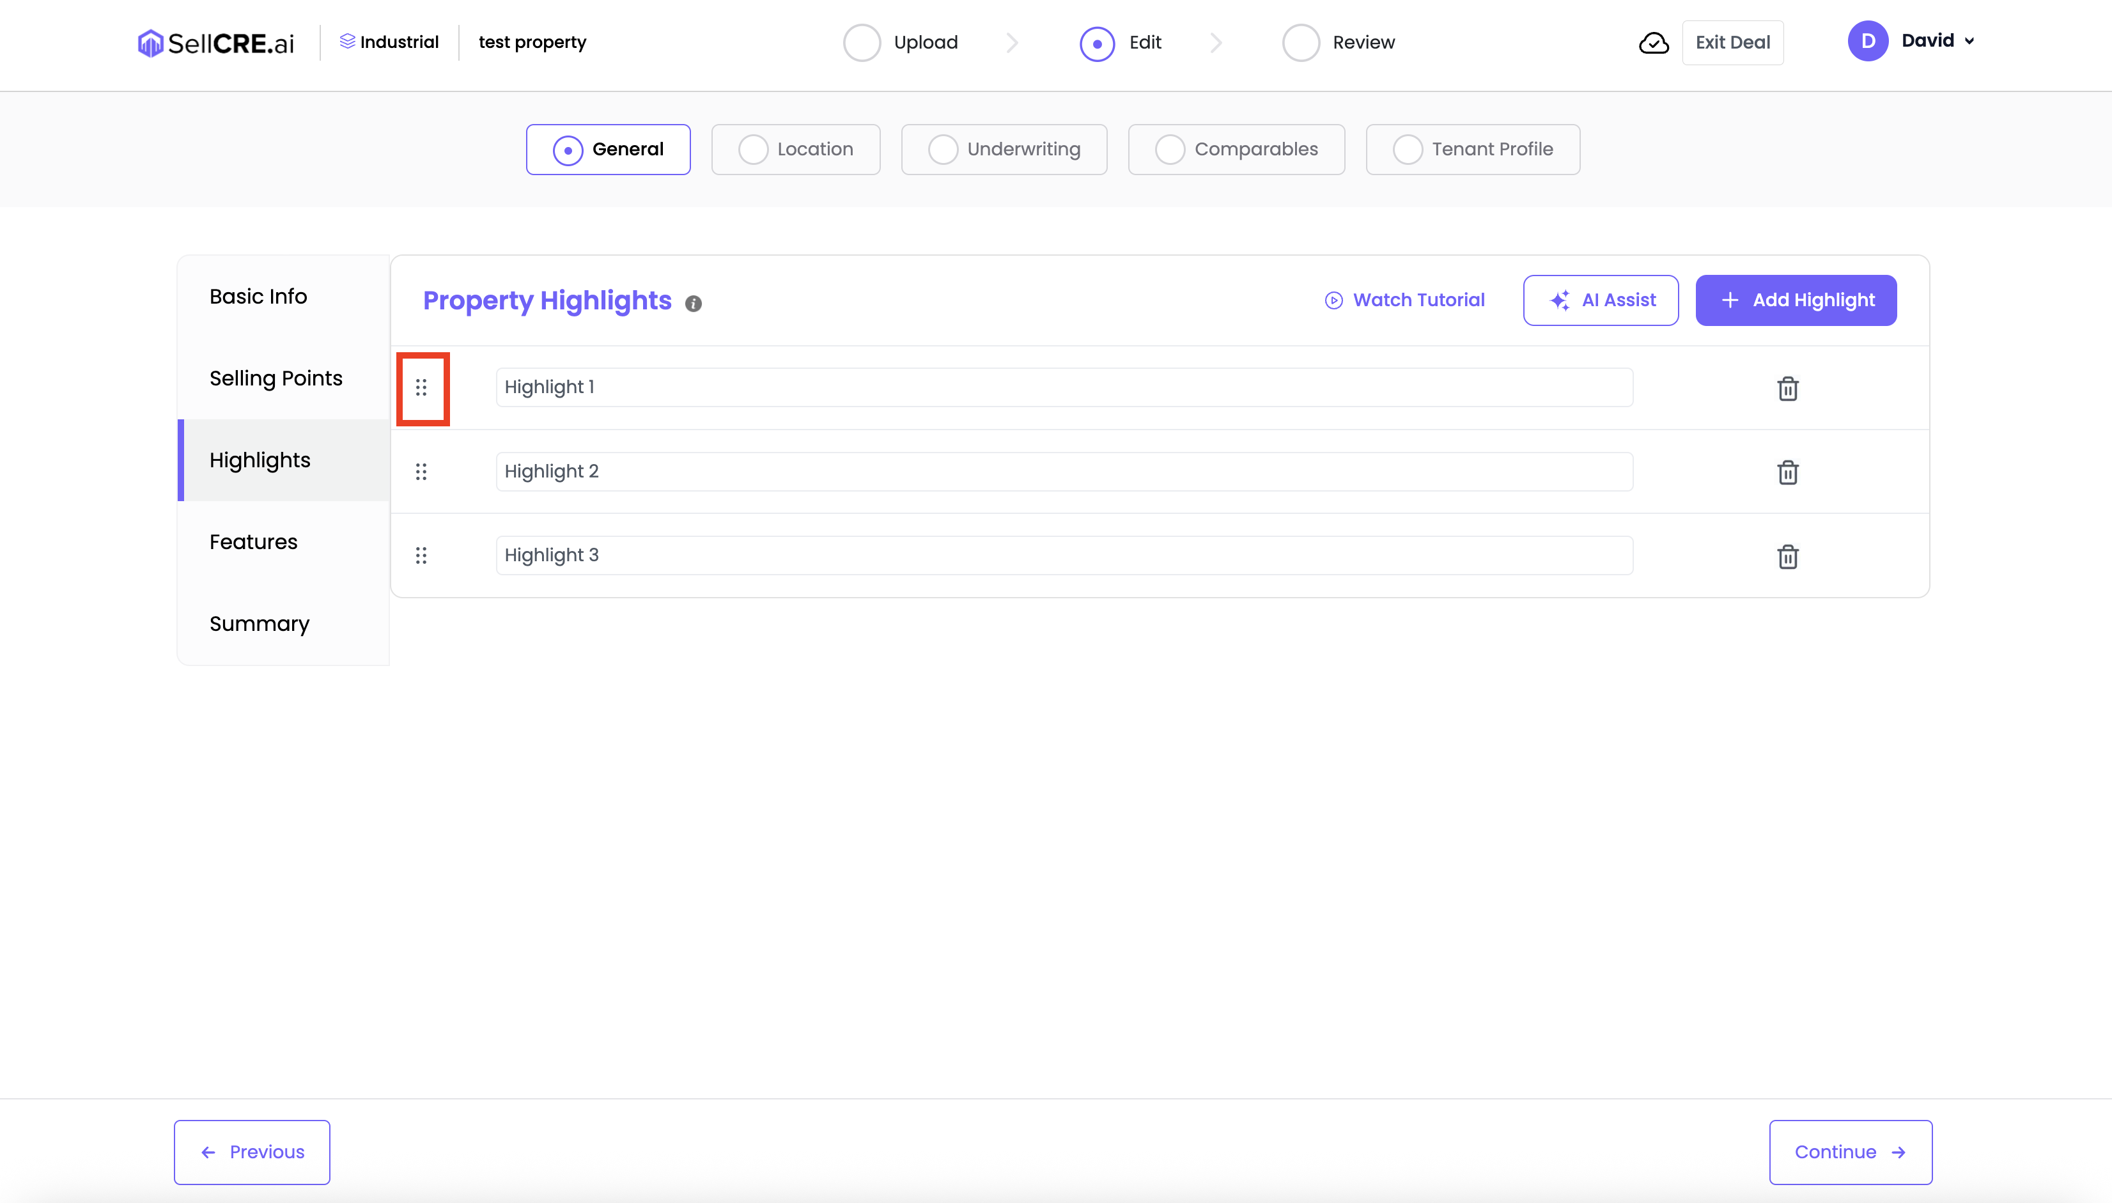
Task: Remove Highlight 3 with trash icon
Action: [x=1787, y=556]
